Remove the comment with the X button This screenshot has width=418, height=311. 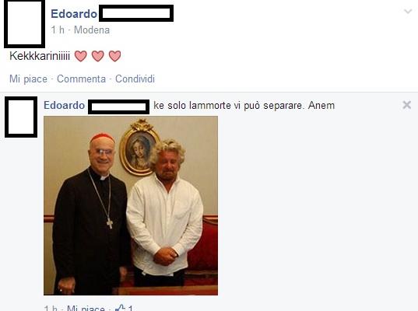point(407,105)
